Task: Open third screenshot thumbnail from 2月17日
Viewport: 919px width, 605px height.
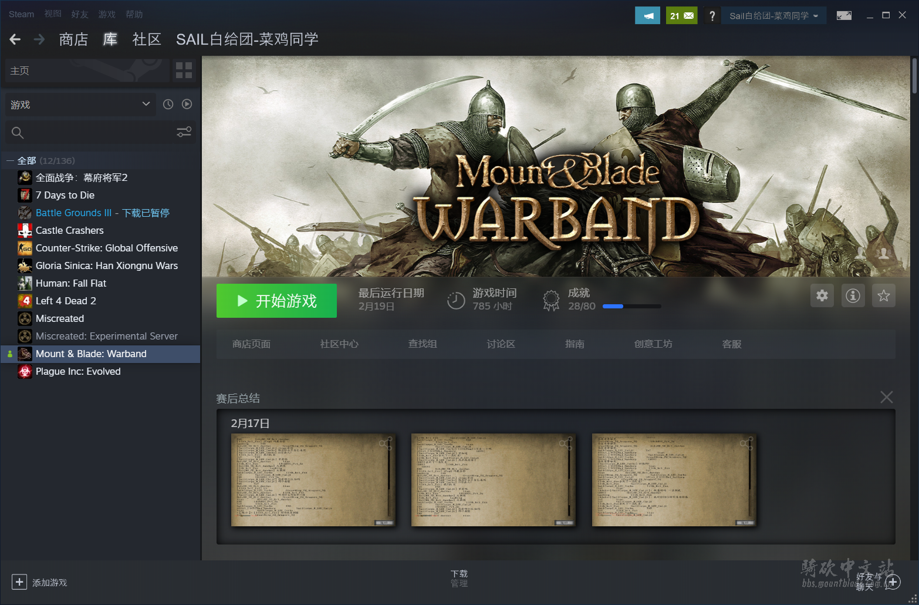Action: pyautogui.click(x=674, y=480)
